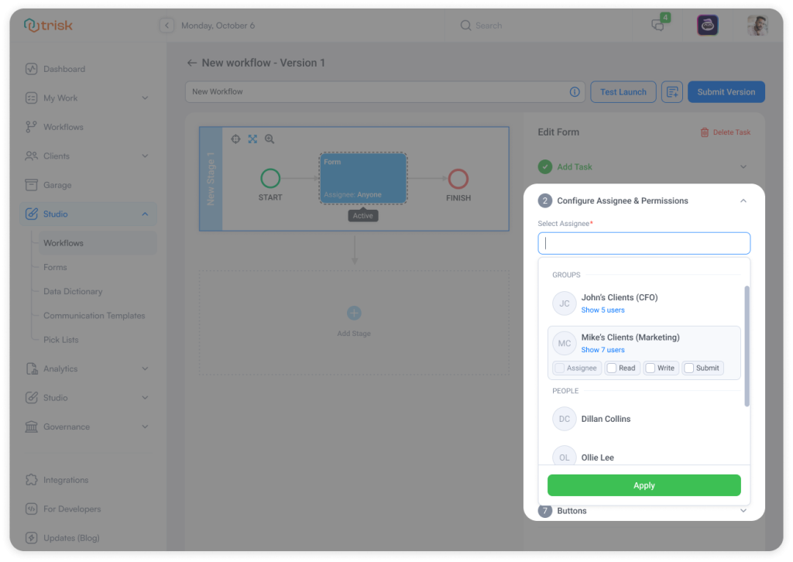Show 7 users in Mike's Clients group
This screenshot has height=562, width=793.
pyautogui.click(x=602, y=350)
